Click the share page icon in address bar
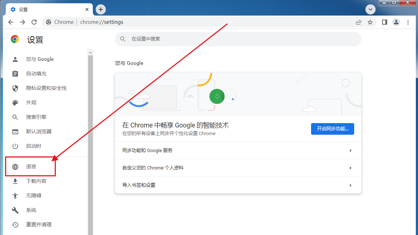418x235 pixels. [x=359, y=22]
